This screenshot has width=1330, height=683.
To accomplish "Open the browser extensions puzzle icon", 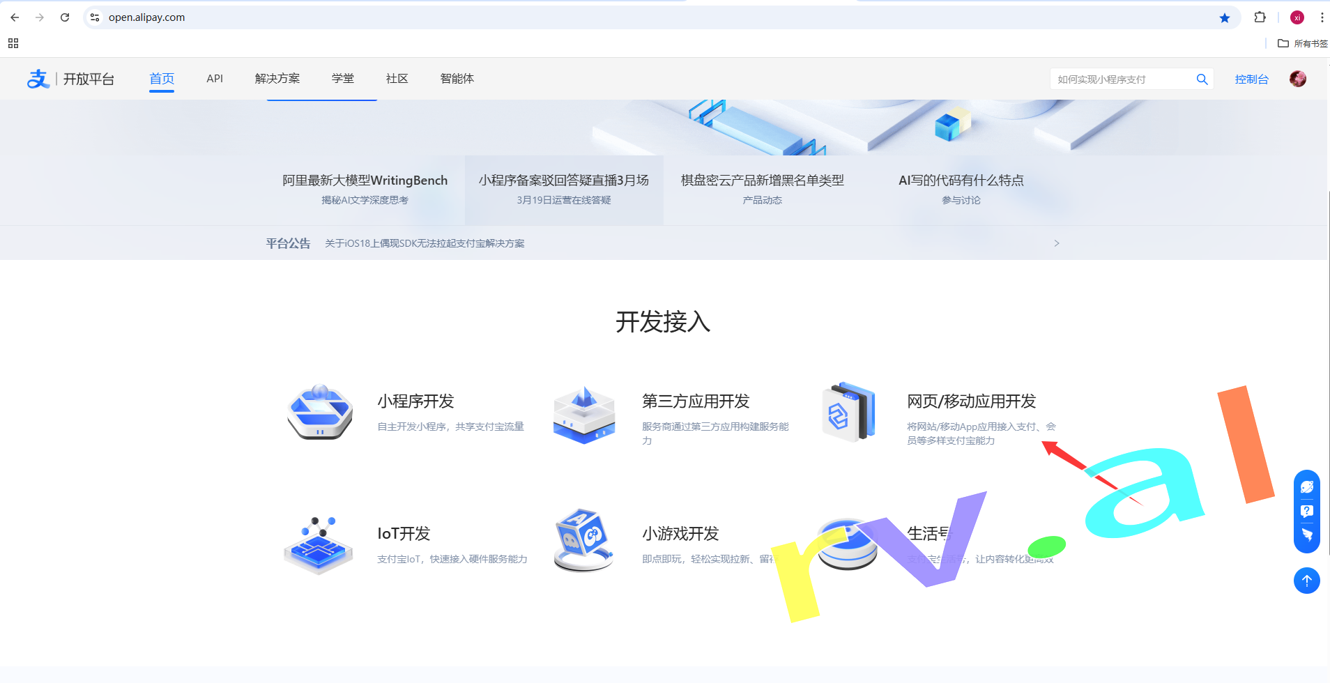I will 1260,17.
